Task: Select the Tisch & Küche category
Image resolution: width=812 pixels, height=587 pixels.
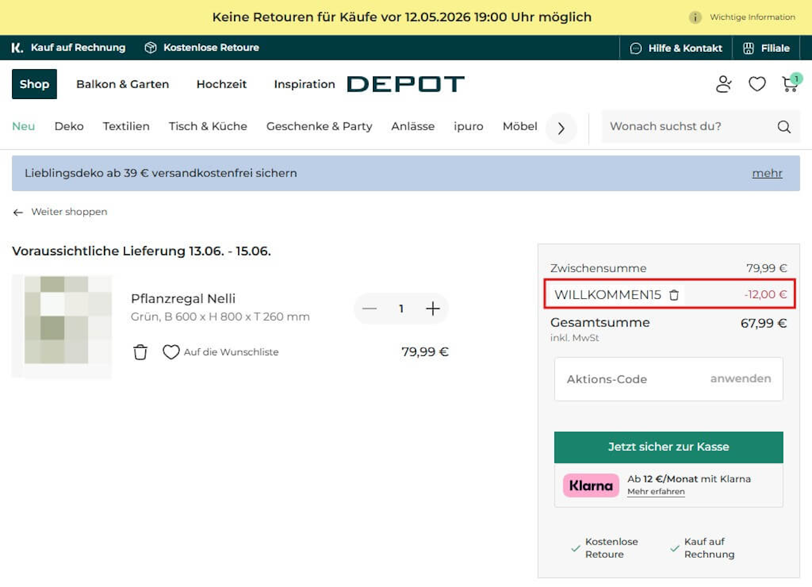Action: tap(208, 126)
